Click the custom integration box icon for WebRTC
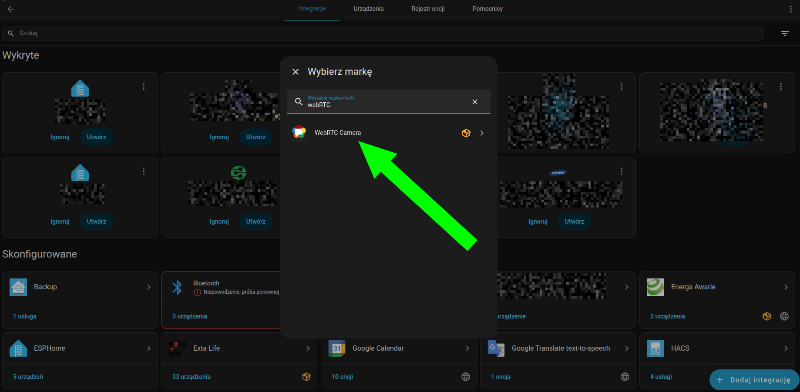 coord(466,133)
